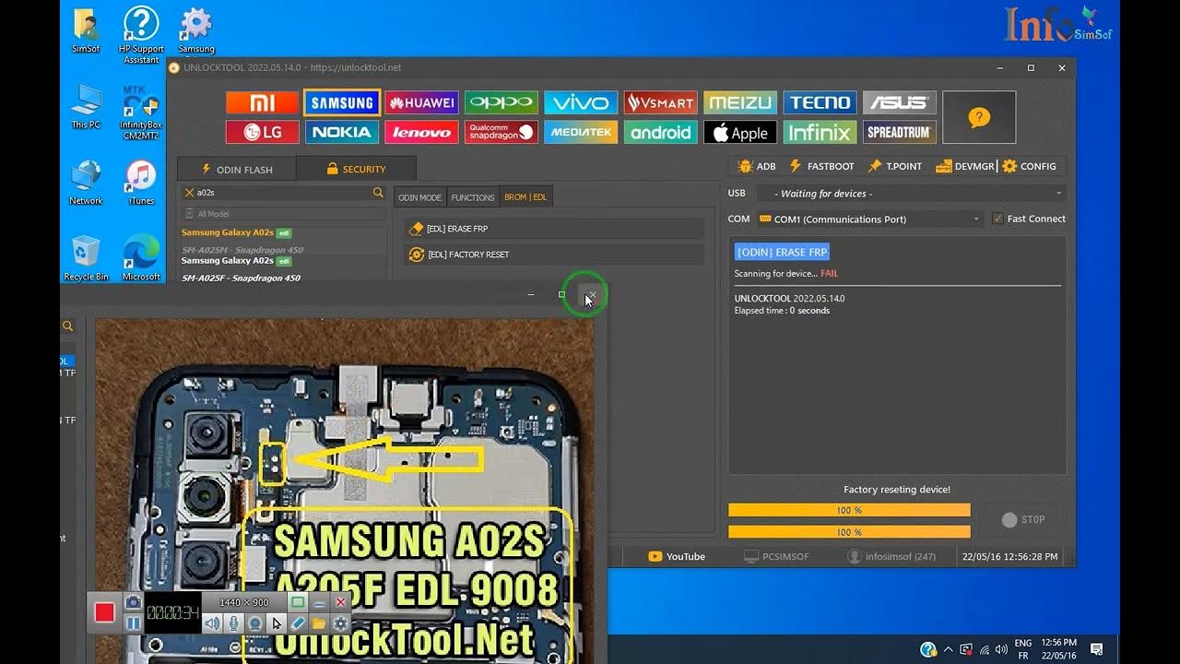This screenshot has width=1180, height=664.
Task: Select the Lenovo brand tile
Action: tap(421, 132)
